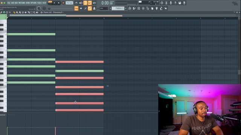Toggle the orange link controller button

(90, 8)
